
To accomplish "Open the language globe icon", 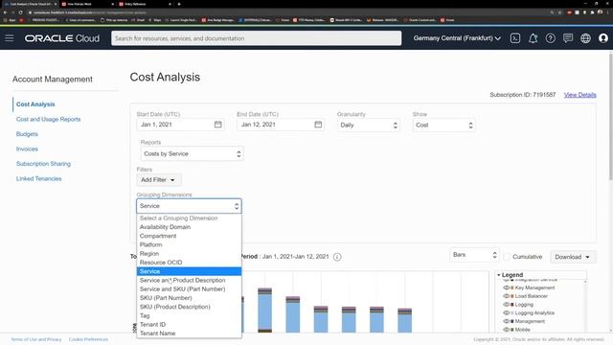I will click(585, 38).
